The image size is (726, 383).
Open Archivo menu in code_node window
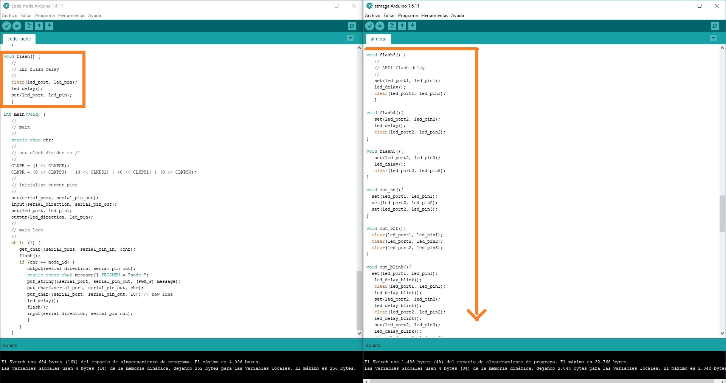pyautogui.click(x=9, y=16)
